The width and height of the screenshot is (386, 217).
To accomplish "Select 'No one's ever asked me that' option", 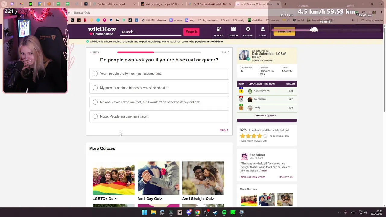I will [x=159, y=102].
